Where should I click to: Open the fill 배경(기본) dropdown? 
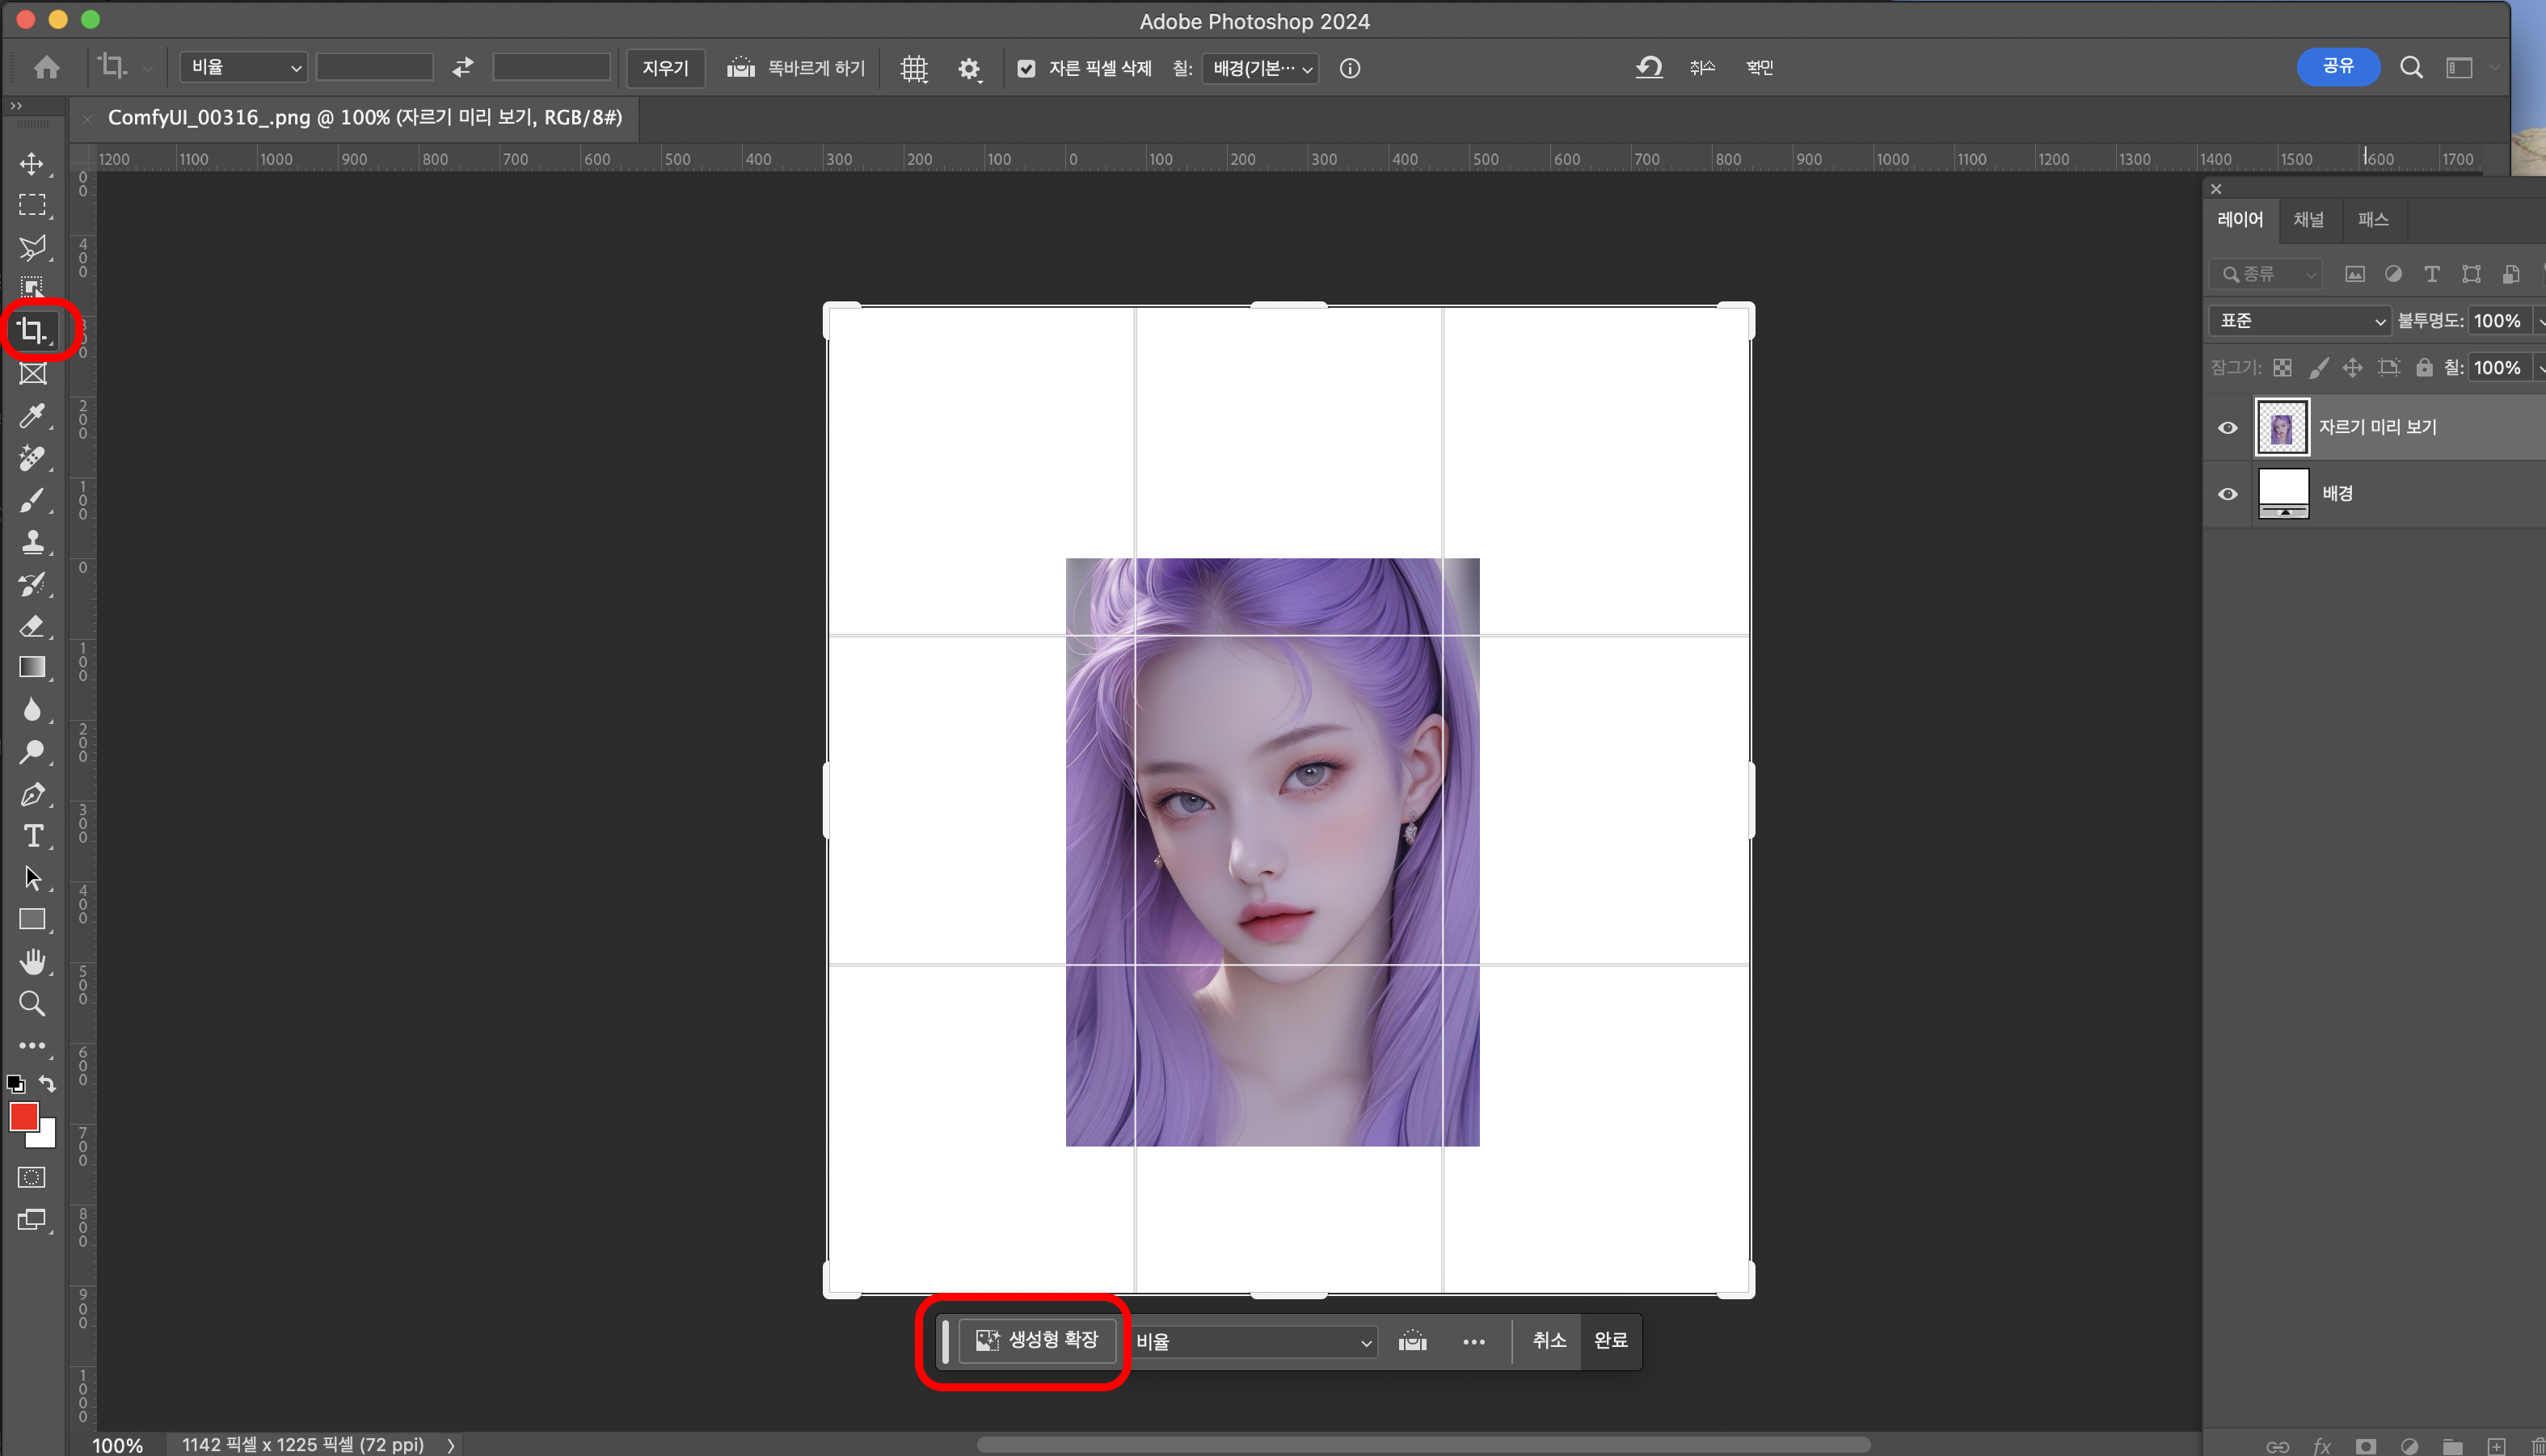[1260, 68]
